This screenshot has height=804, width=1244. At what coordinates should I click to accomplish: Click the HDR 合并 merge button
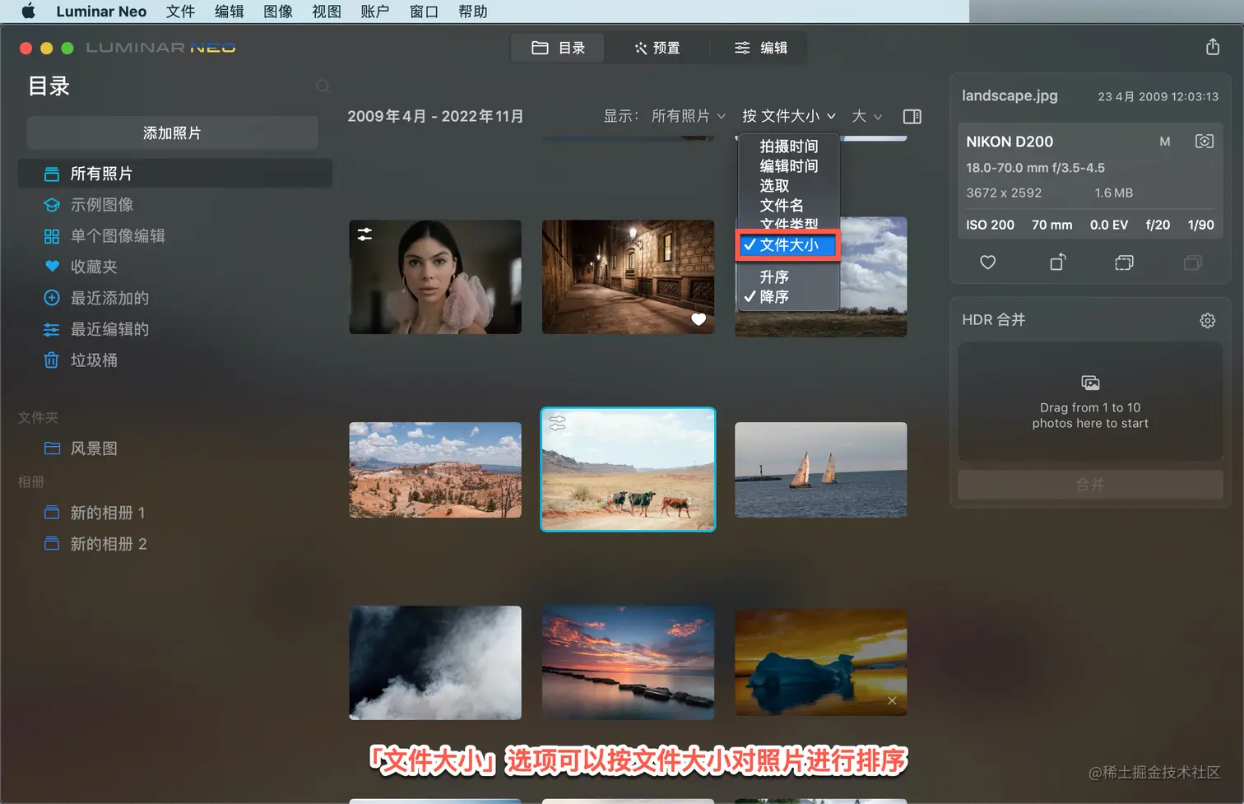pyautogui.click(x=1090, y=485)
